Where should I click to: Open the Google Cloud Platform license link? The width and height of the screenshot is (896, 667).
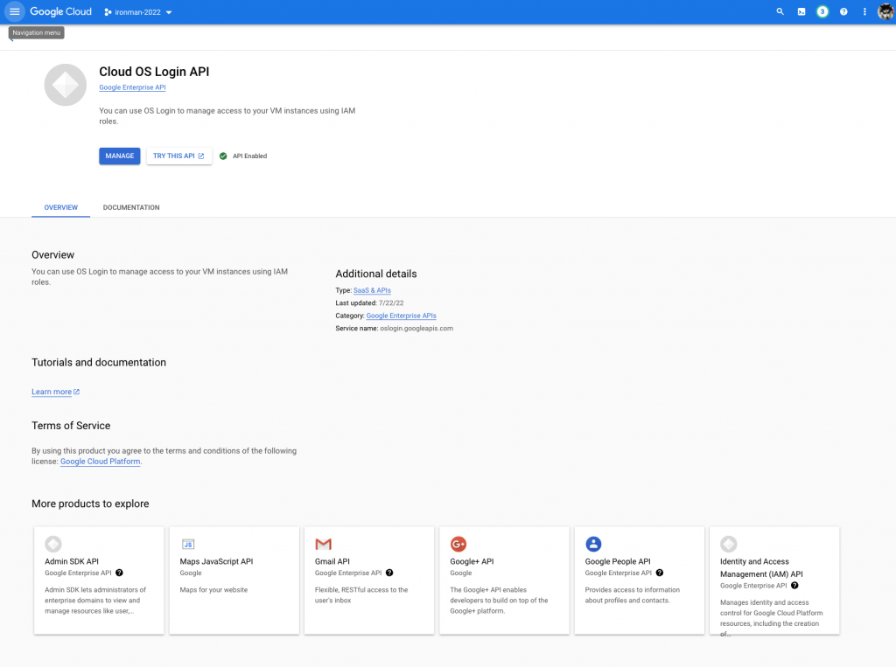click(x=100, y=462)
